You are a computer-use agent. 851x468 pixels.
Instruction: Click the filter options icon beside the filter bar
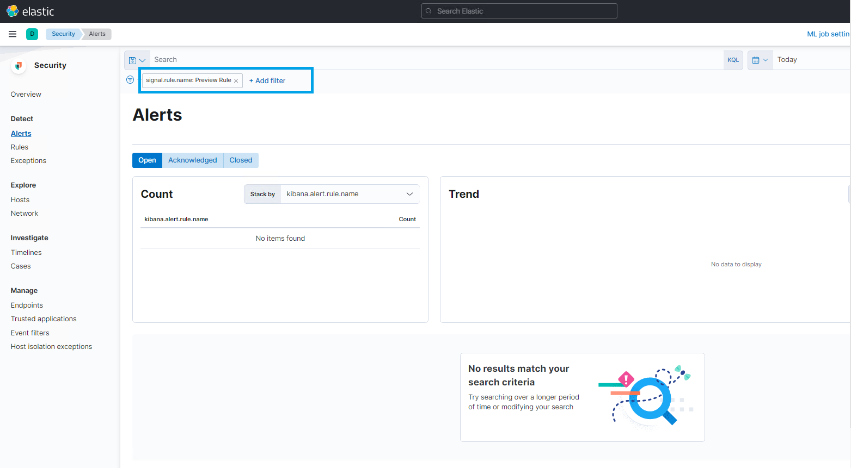130,79
